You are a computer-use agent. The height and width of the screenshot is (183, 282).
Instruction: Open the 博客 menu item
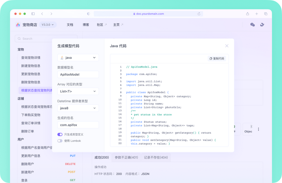pos(86,25)
